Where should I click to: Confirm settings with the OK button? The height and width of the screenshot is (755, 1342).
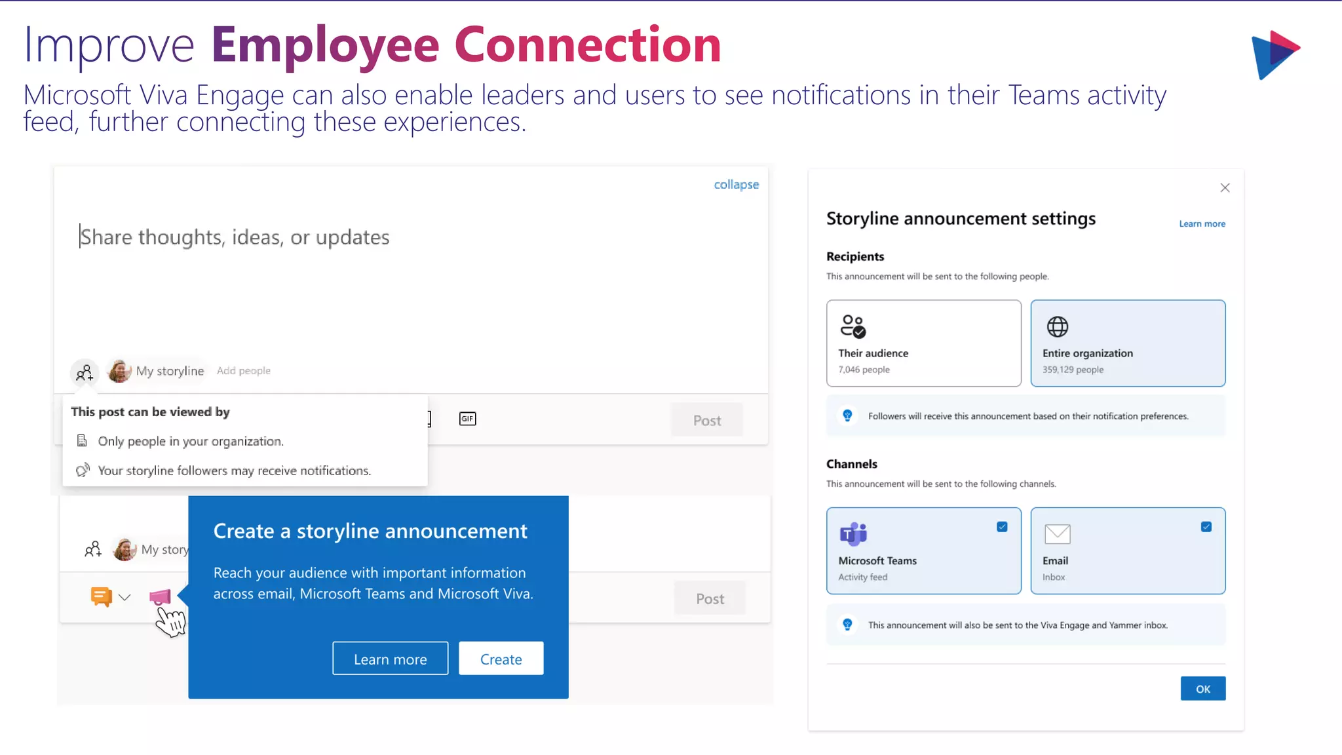tap(1203, 689)
